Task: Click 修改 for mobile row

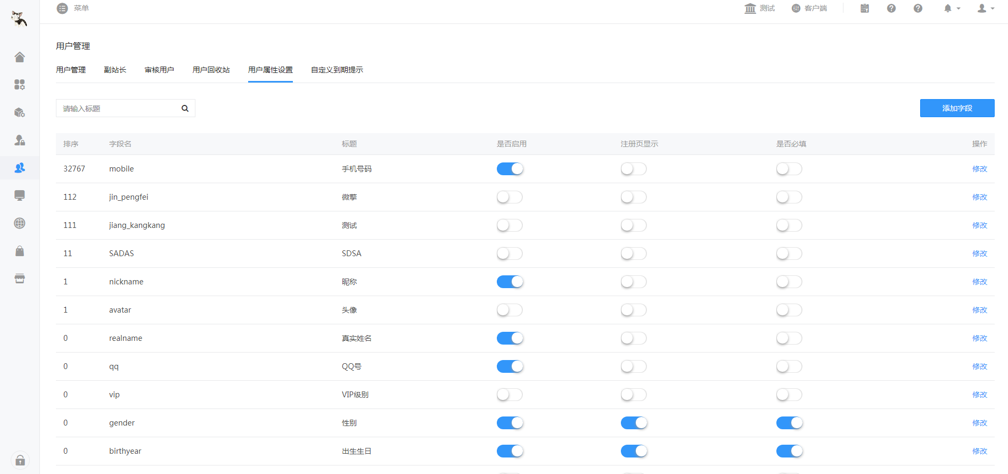Action: coord(980,169)
